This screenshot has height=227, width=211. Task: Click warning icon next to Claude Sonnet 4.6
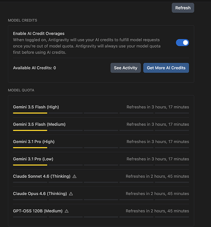pyautogui.click(x=74, y=176)
